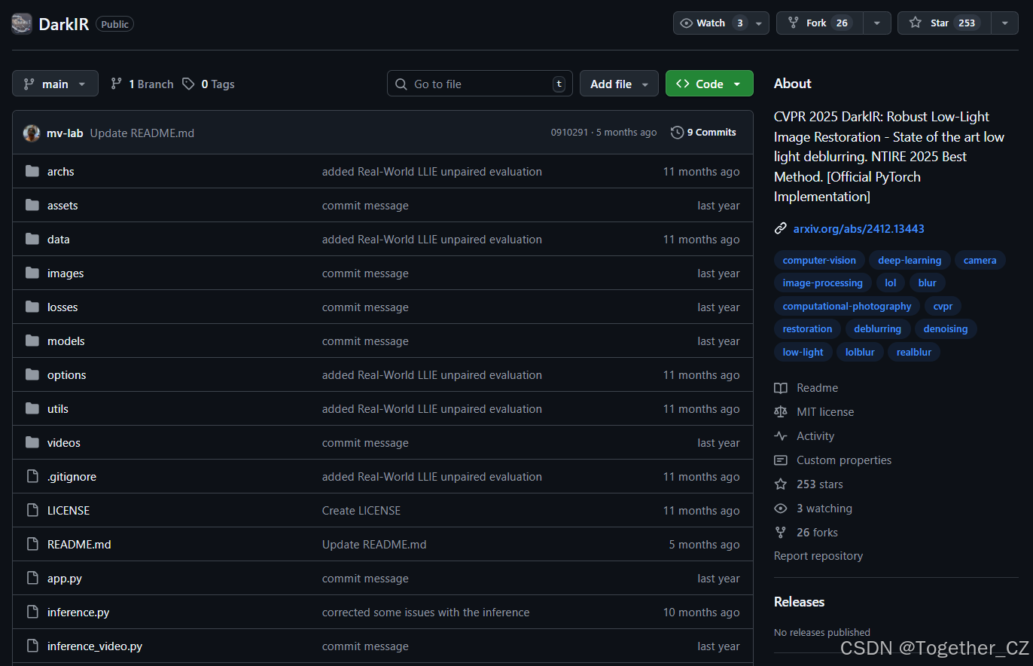Expand the Star lists dropdown arrow
The width and height of the screenshot is (1033, 666).
pyautogui.click(x=1004, y=23)
